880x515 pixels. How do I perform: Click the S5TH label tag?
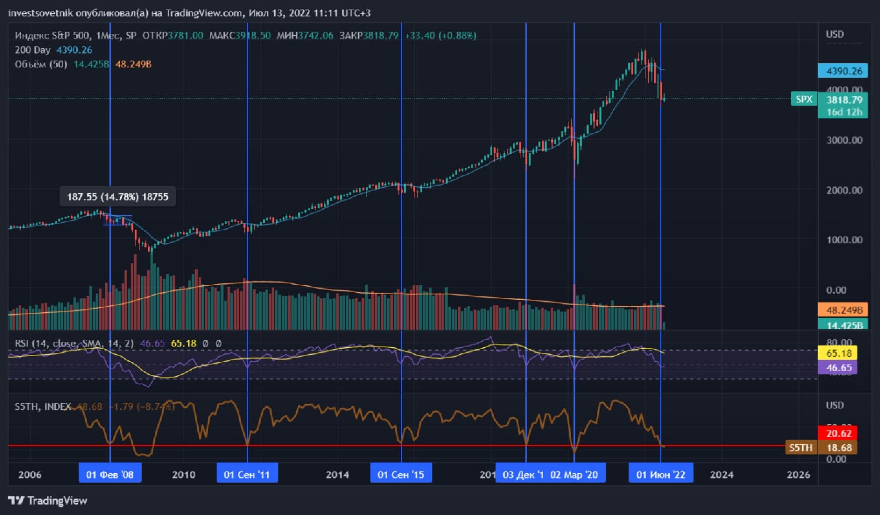coord(801,448)
